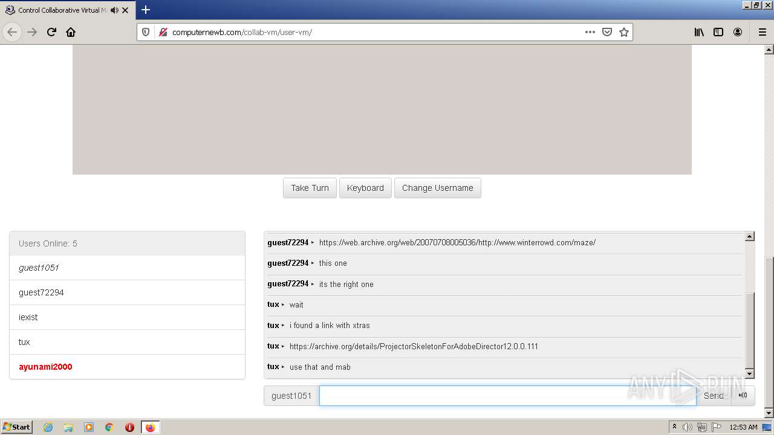Select guest1051 in the users list

point(127,268)
